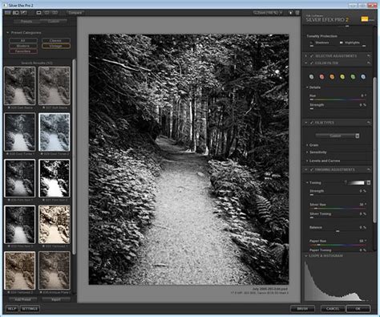Switch to split preview view icon

[x=47, y=13]
